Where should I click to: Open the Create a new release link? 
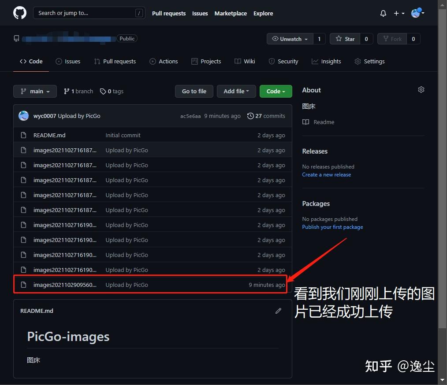click(326, 174)
